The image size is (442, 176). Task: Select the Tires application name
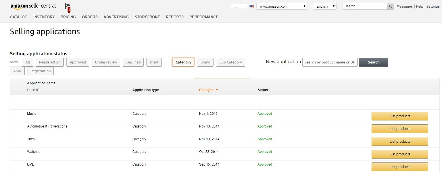31,139
